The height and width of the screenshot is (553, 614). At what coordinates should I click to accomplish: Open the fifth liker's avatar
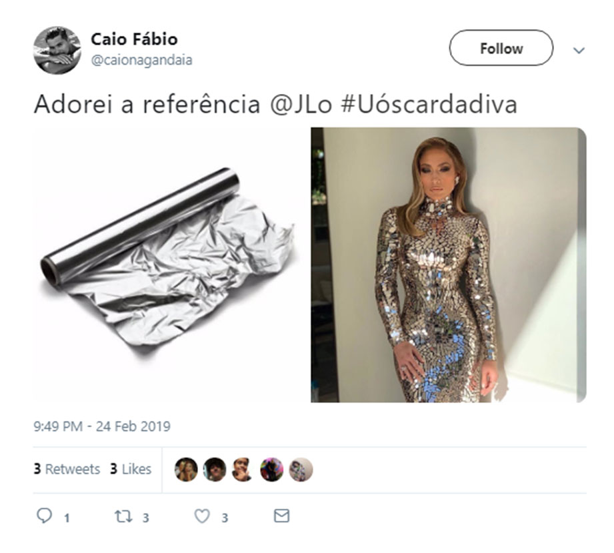coord(301,469)
